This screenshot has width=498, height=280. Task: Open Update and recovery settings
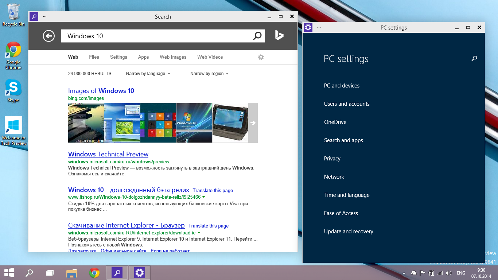[x=349, y=232]
